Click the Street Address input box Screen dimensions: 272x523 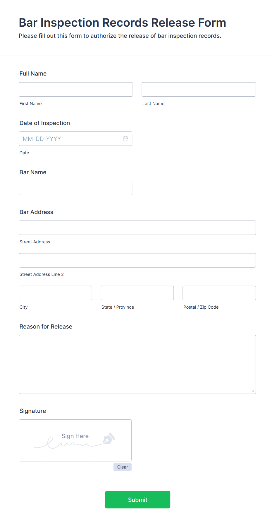pos(137,228)
